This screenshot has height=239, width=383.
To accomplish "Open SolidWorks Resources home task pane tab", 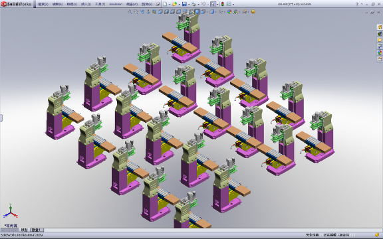I will 379,27.
